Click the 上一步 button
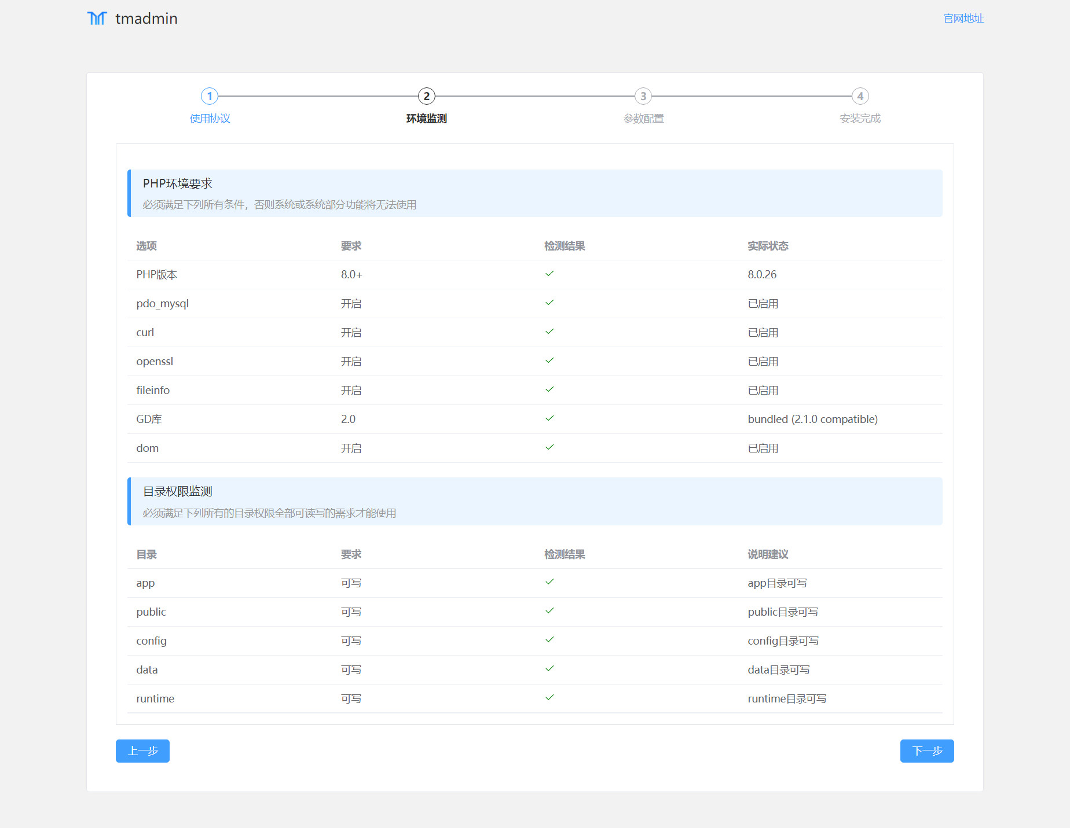Screen dimensions: 1070x828 142,751
